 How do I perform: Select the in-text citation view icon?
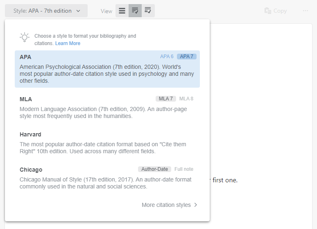[148, 11]
